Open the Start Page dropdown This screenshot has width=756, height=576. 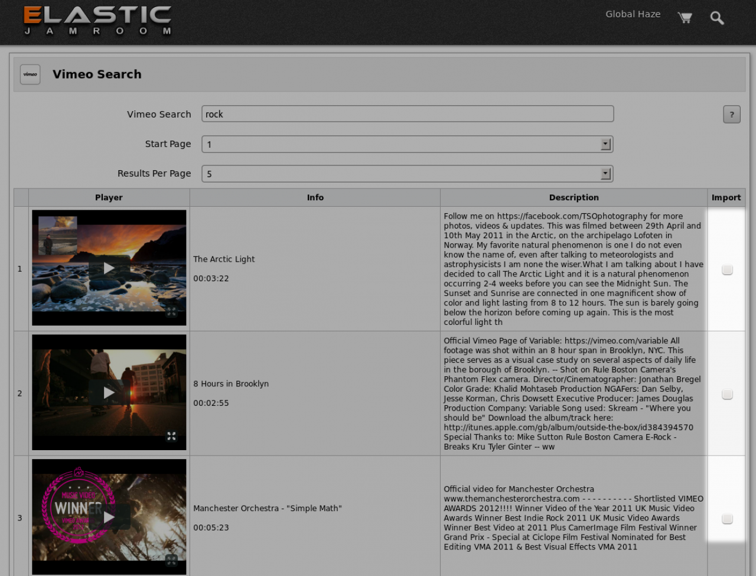(x=408, y=144)
